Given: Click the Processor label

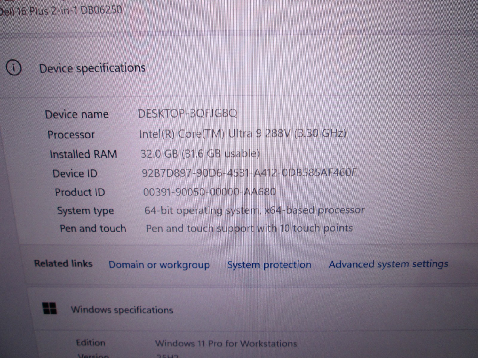Looking at the screenshot, I should (x=71, y=135).
